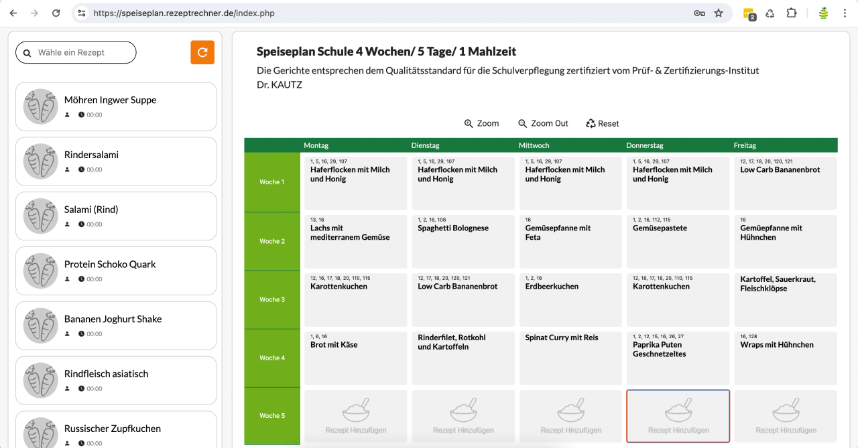
Task: Click the green apple extension icon
Action: click(822, 13)
